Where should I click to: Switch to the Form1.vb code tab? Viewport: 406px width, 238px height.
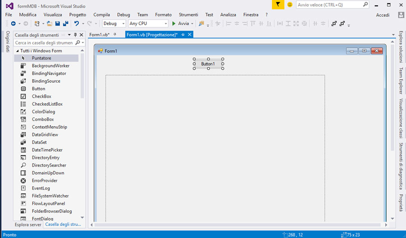coord(99,35)
